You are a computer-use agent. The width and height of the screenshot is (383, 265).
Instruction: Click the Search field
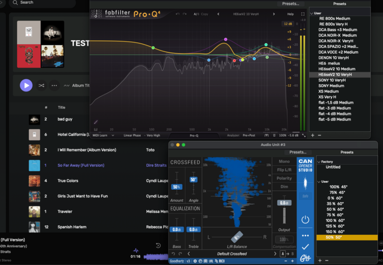click(42, 3)
